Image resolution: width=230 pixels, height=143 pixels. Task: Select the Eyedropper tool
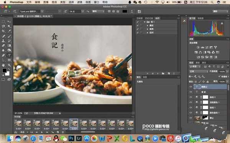click(9, 31)
